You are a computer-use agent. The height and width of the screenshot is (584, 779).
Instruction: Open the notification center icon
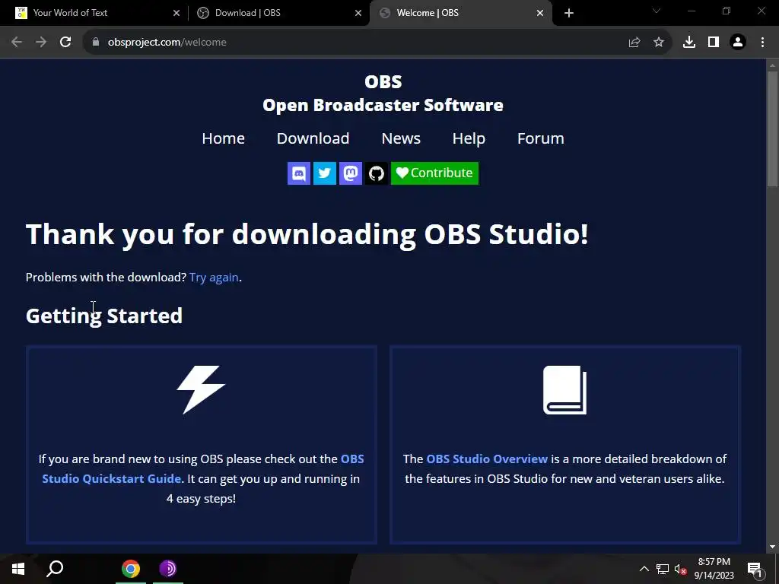(x=754, y=569)
